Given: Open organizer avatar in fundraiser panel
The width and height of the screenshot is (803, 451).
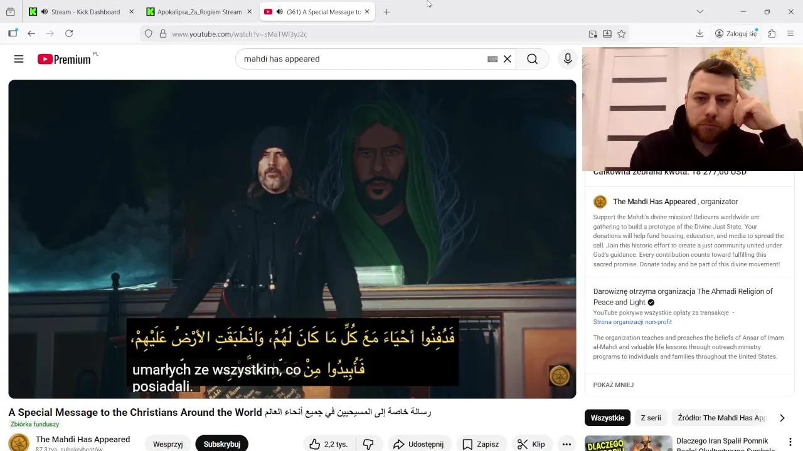Looking at the screenshot, I should pos(600,202).
